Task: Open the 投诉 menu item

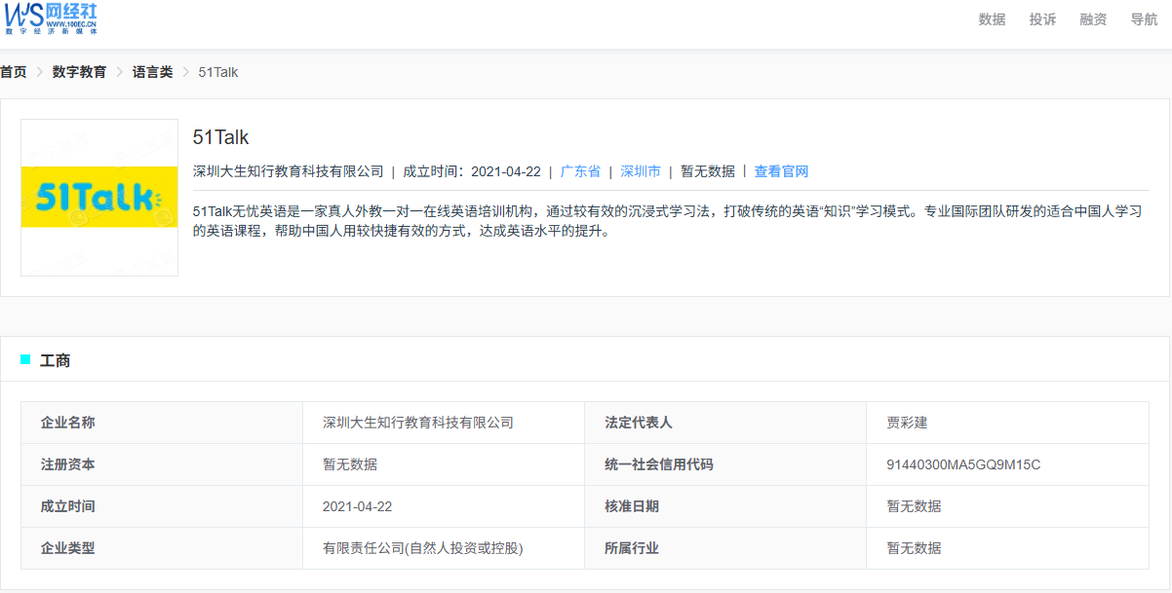Action: coord(1042,19)
